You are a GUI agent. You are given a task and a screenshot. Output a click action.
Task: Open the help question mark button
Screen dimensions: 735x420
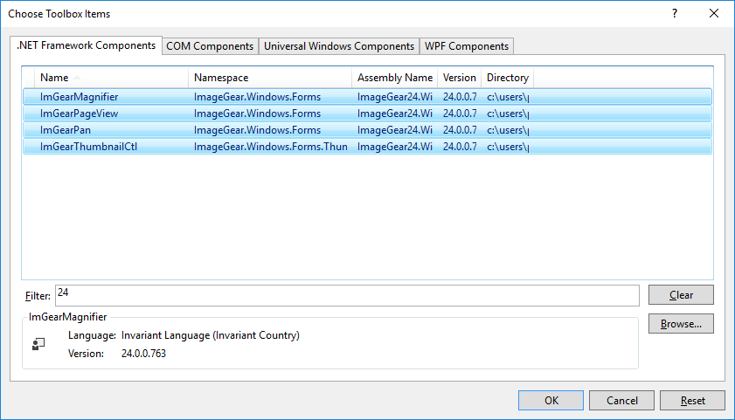675,14
